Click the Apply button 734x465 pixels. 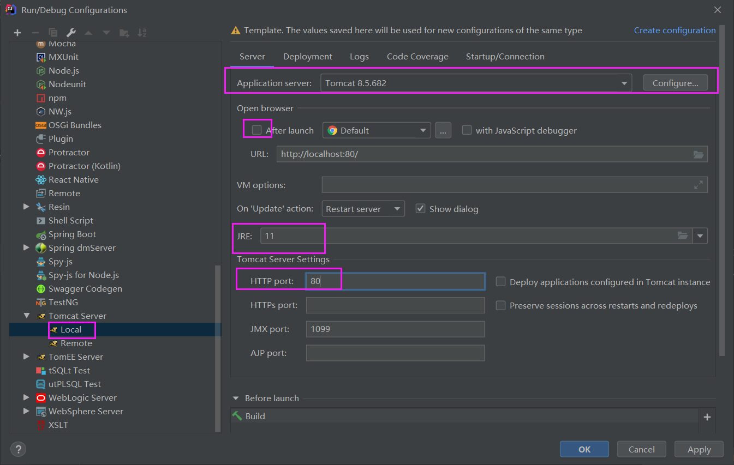point(699,449)
